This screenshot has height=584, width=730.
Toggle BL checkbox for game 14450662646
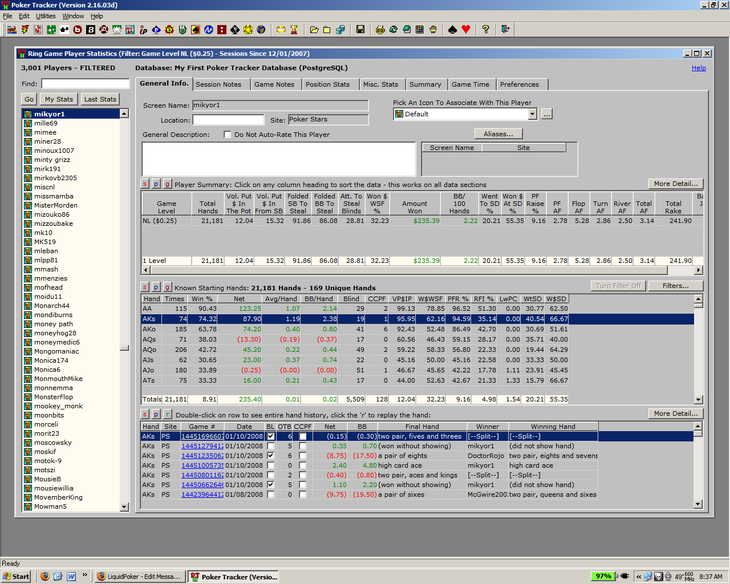click(x=271, y=485)
